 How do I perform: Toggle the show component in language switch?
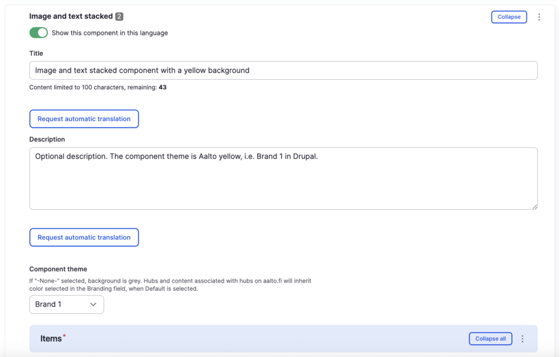click(39, 33)
